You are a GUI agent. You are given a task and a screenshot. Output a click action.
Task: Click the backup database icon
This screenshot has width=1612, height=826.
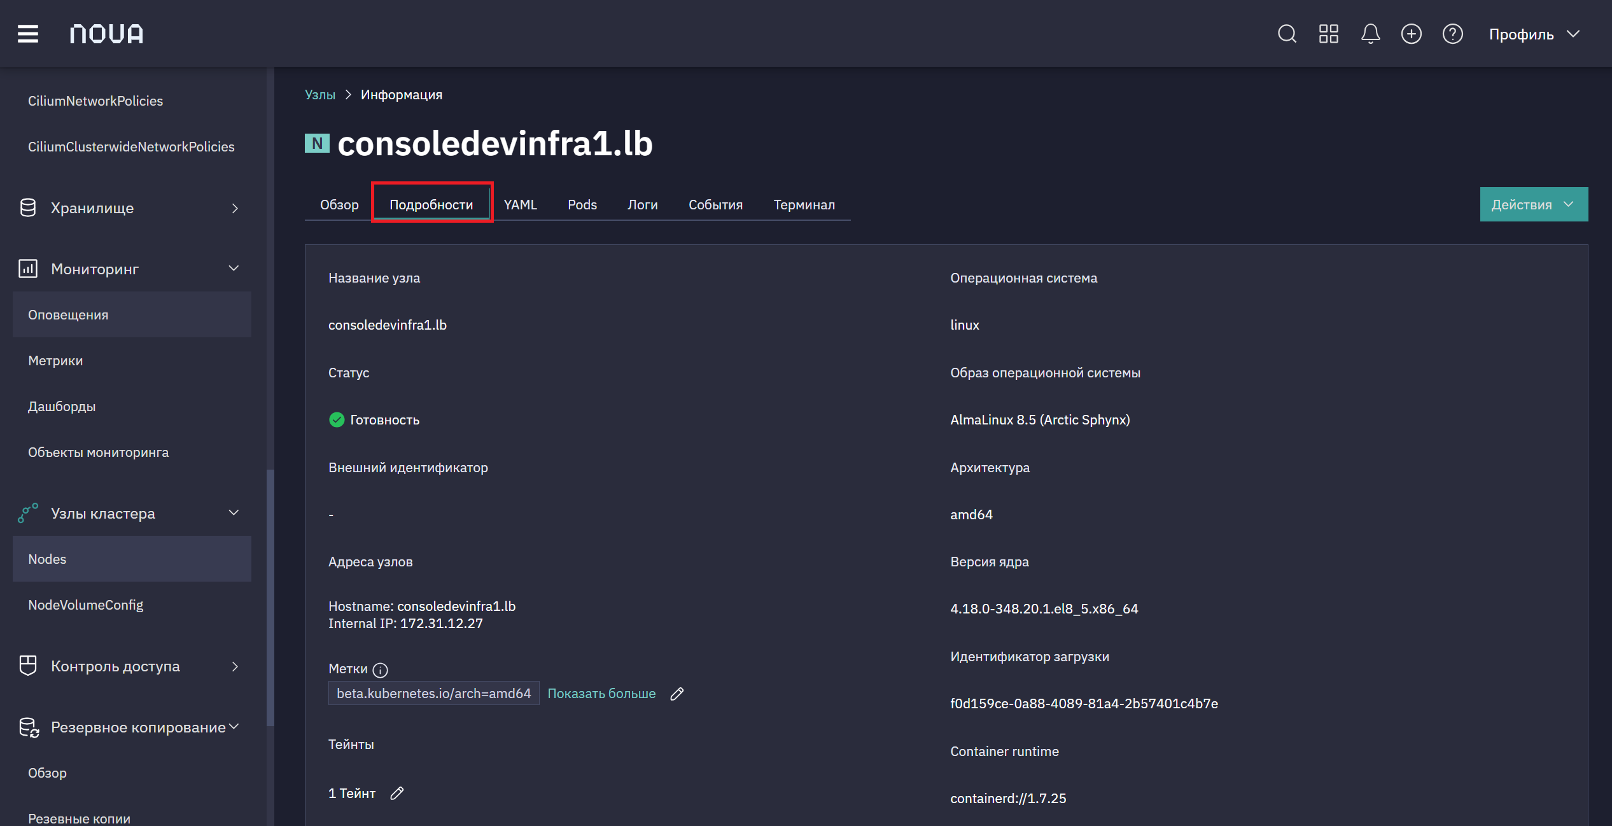click(29, 727)
